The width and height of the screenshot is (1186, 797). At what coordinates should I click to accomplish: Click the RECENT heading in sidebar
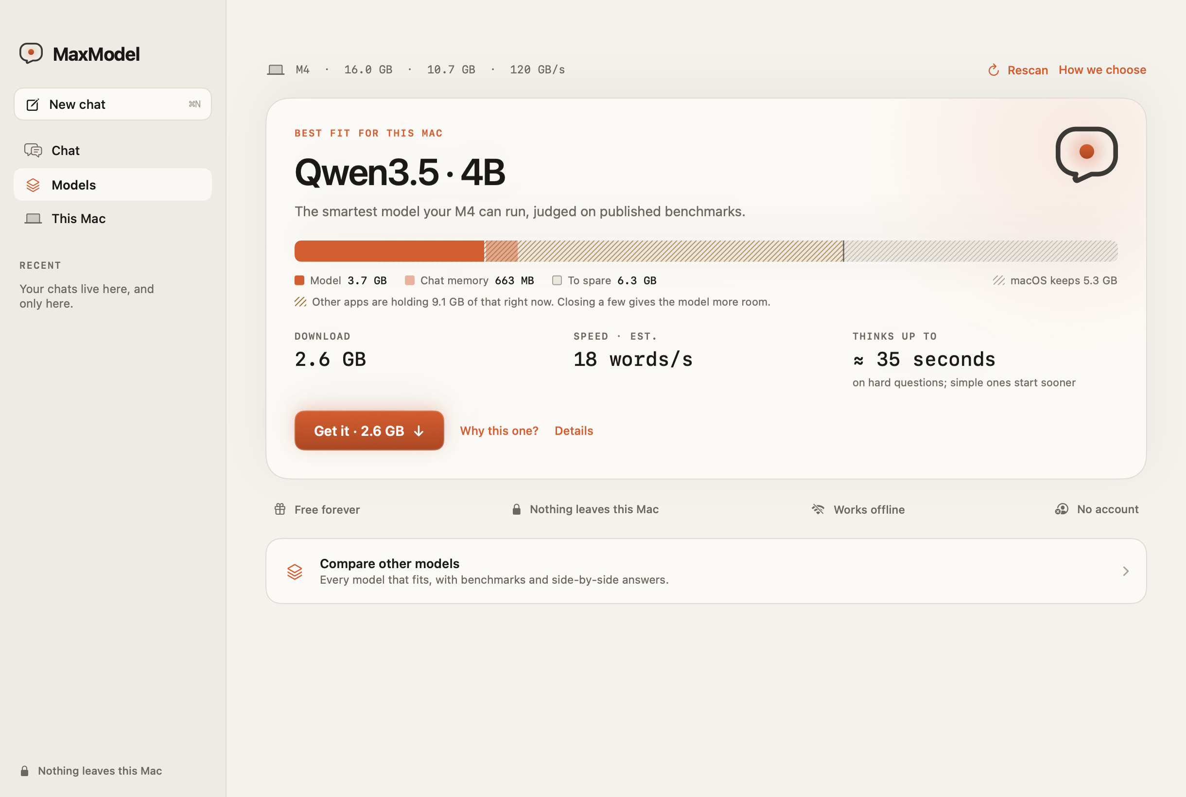click(x=40, y=265)
